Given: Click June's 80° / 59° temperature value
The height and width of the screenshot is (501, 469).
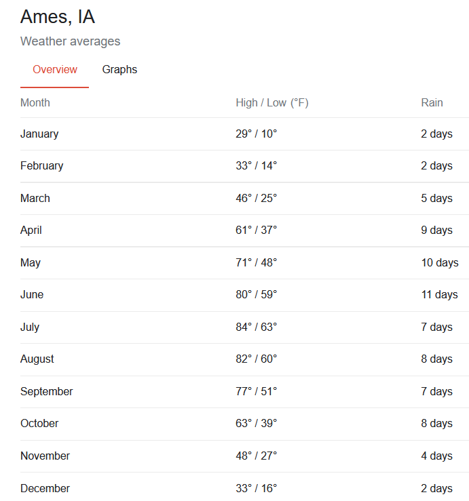Looking at the screenshot, I should pos(257,295).
